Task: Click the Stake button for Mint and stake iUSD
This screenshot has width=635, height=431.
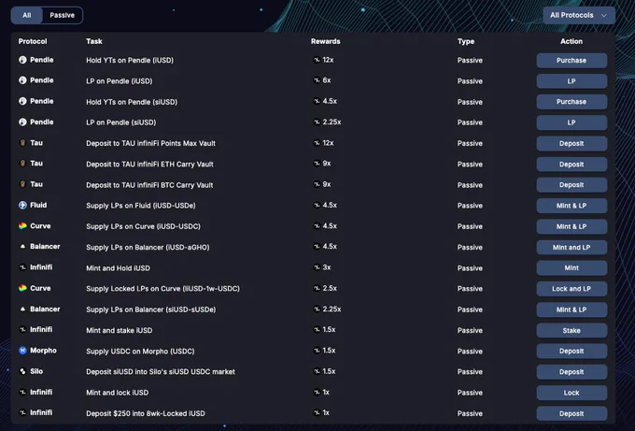Action: coord(571,330)
